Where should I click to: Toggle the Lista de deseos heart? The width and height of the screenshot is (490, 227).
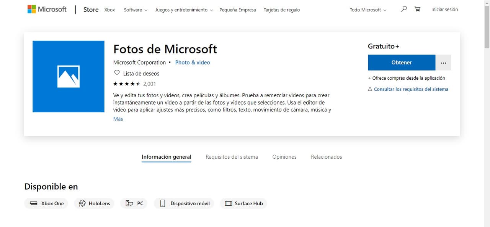click(x=117, y=72)
